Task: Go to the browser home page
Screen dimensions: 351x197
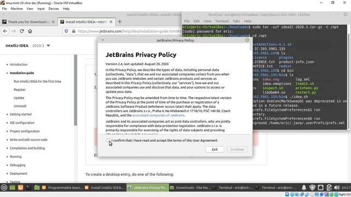Action: (30, 31)
